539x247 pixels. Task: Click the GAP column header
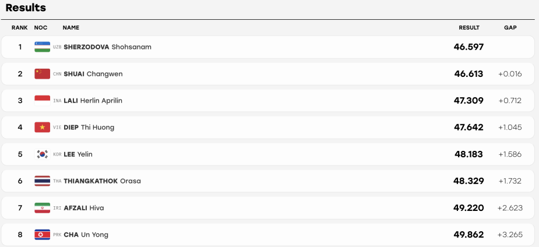tap(510, 28)
